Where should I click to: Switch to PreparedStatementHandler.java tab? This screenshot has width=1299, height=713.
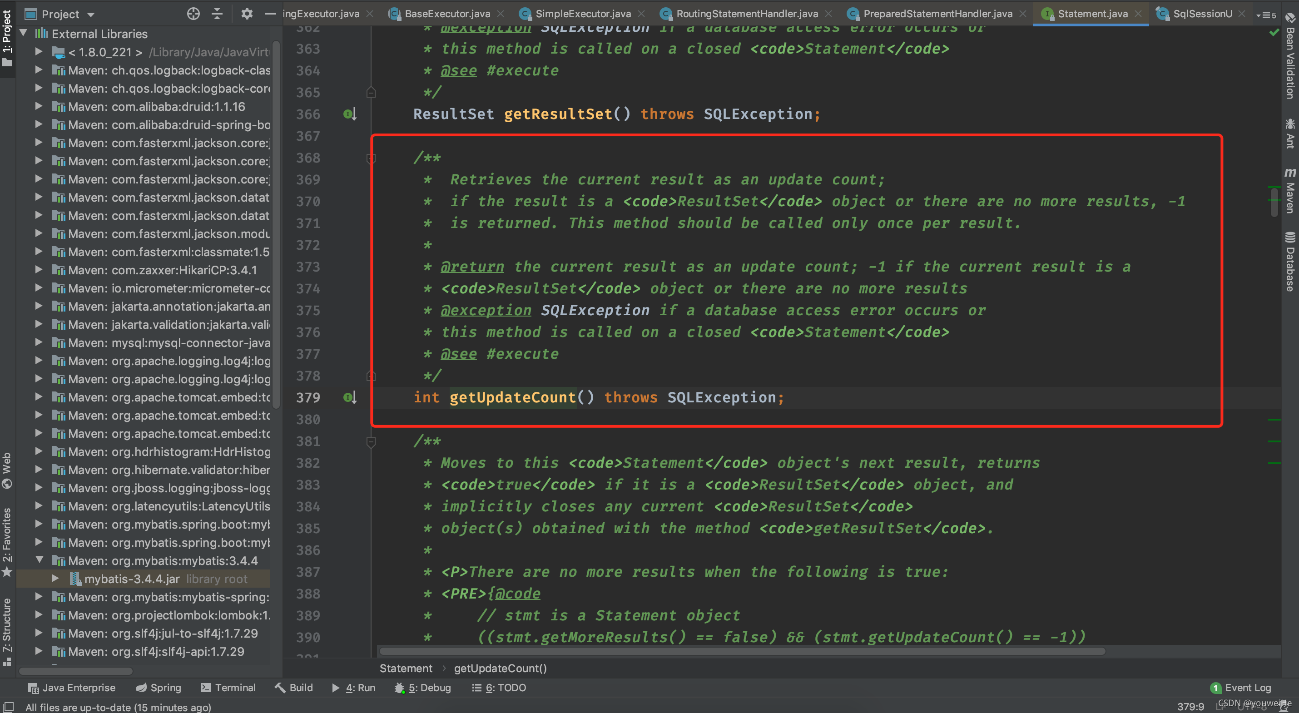(x=938, y=14)
